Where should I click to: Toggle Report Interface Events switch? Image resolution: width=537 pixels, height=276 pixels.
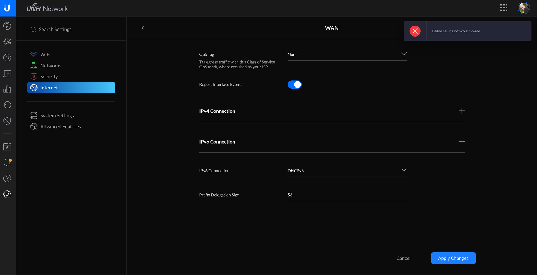click(x=295, y=85)
